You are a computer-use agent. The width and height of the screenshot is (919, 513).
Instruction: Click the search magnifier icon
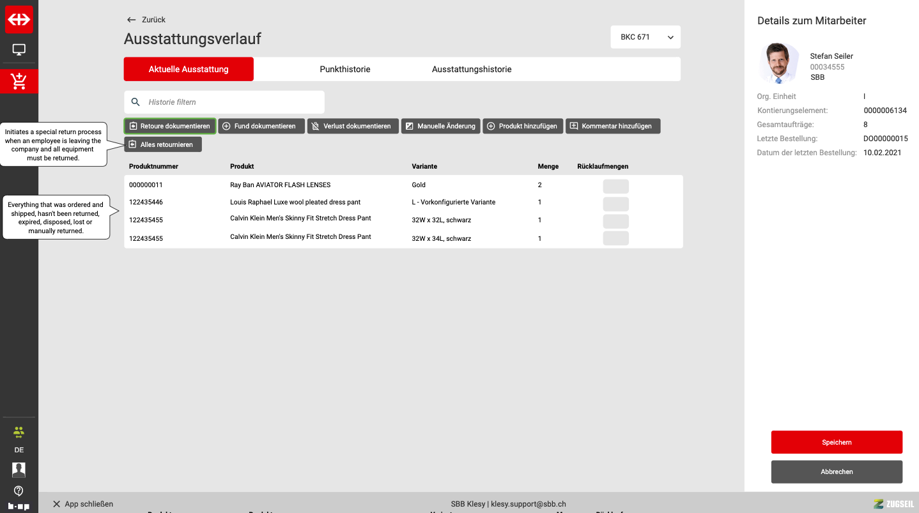pyautogui.click(x=135, y=102)
